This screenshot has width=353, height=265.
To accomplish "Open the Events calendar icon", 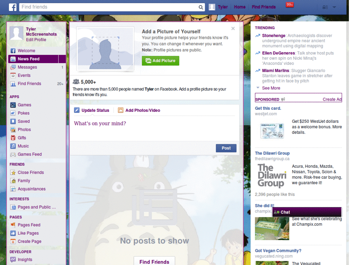I will (13, 76).
